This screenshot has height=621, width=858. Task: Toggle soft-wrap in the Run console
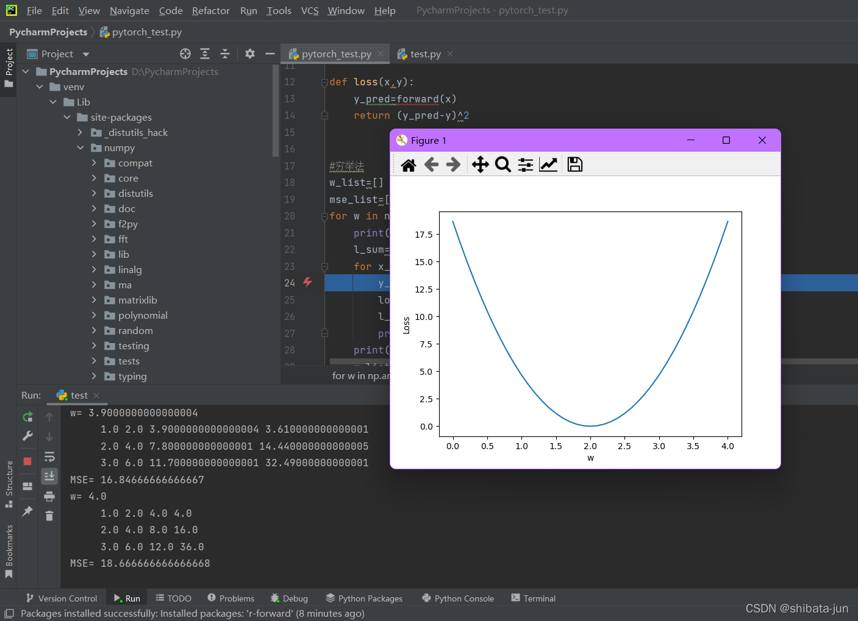click(x=49, y=456)
